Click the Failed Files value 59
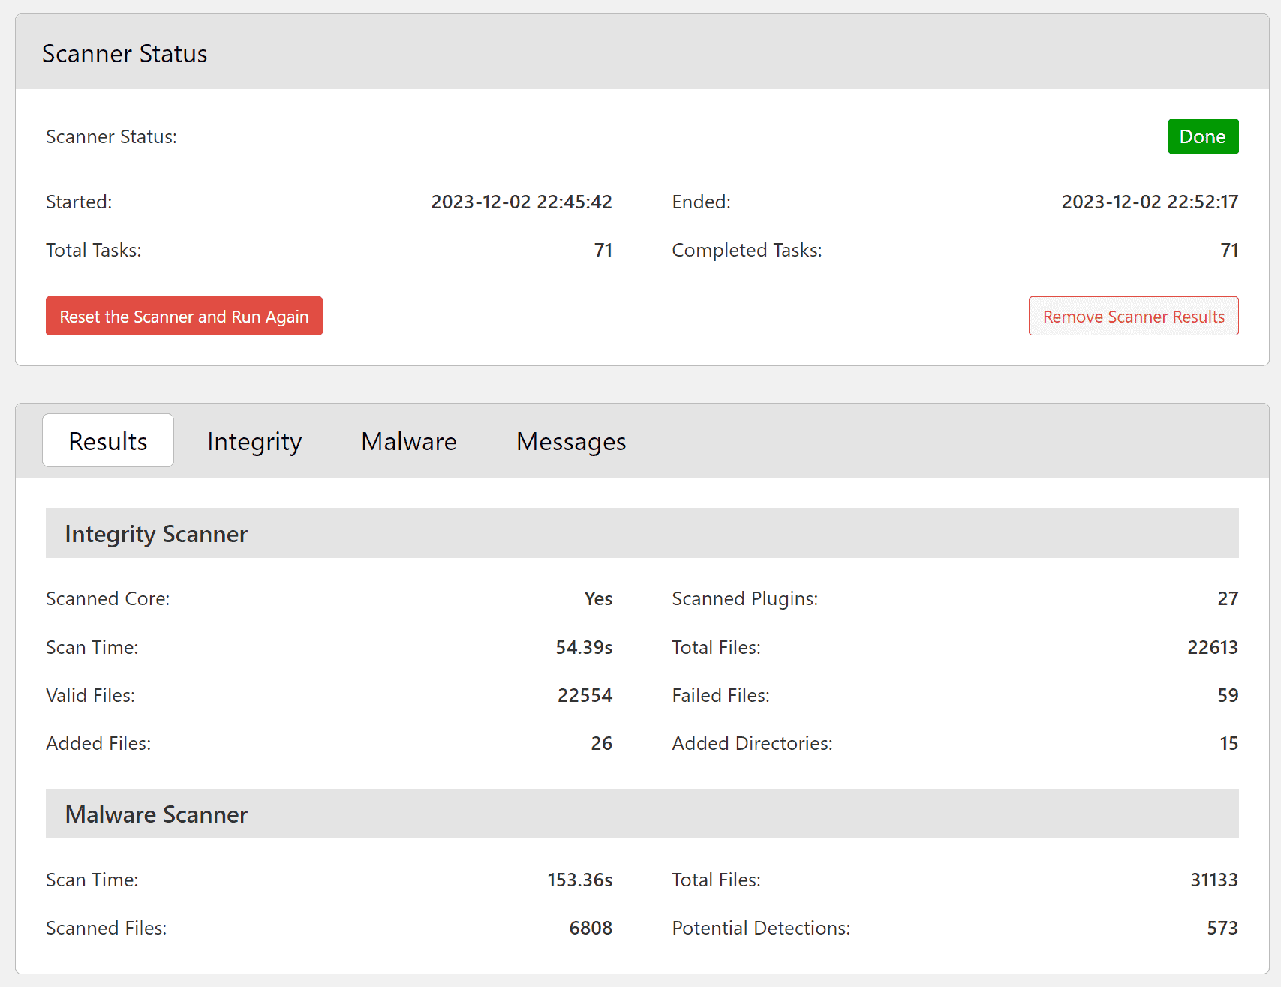Screen dimensions: 1281x987 tap(1228, 695)
